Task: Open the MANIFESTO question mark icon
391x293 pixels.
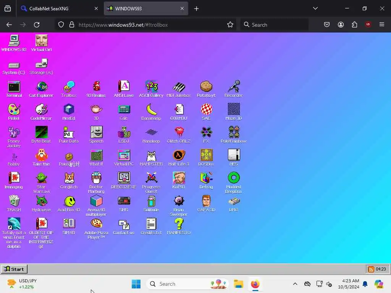Action: click(x=179, y=227)
